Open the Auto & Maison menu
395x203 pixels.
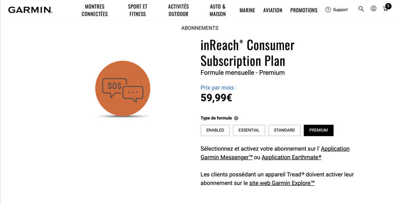(218, 10)
